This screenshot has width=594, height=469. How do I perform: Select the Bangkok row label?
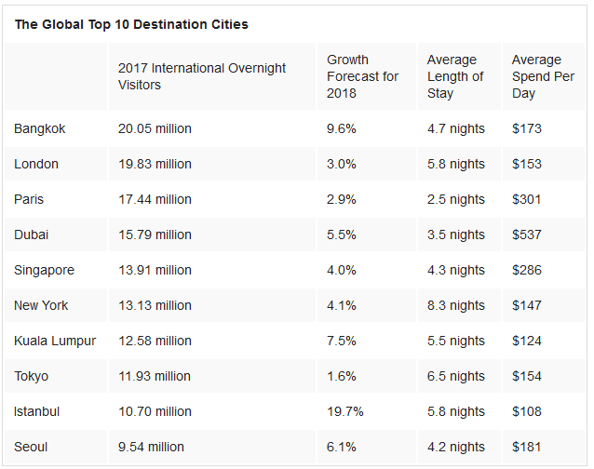pyautogui.click(x=40, y=128)
